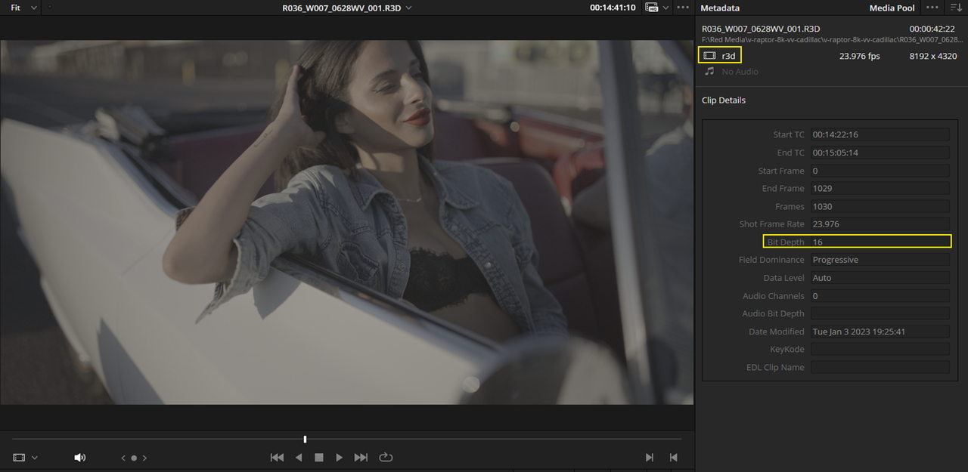
Task: Click the Frames field showing 1030
Action: [x=880, y=206]
